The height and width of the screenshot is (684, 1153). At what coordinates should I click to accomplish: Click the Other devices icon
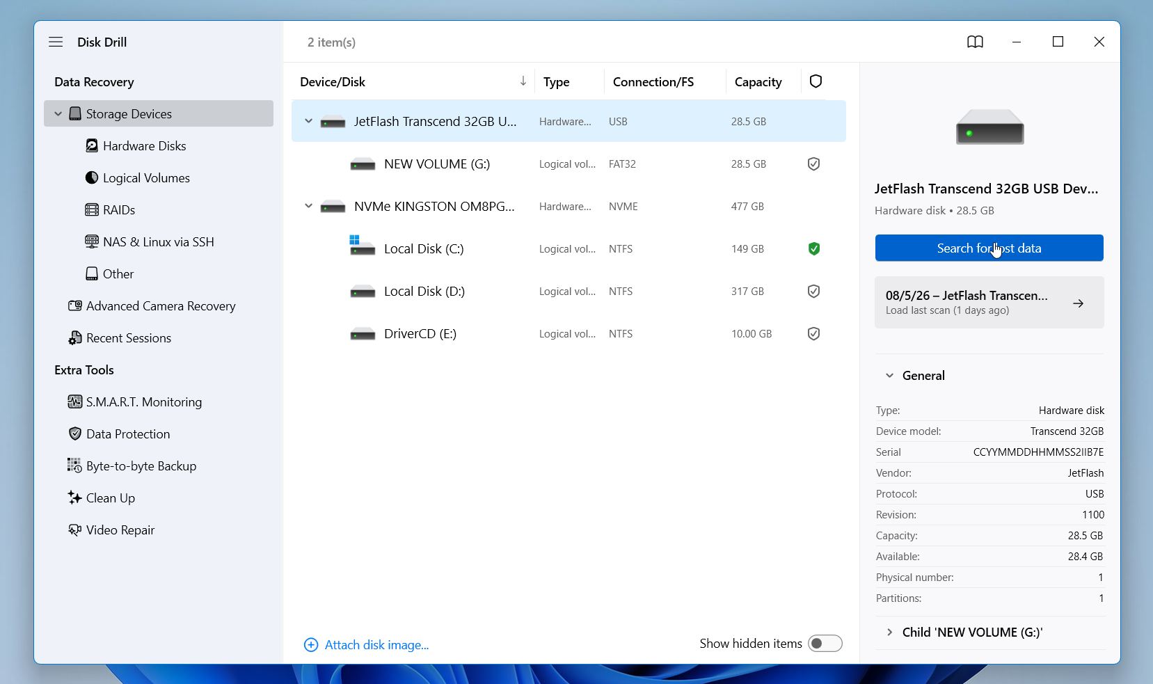(92, 273)
